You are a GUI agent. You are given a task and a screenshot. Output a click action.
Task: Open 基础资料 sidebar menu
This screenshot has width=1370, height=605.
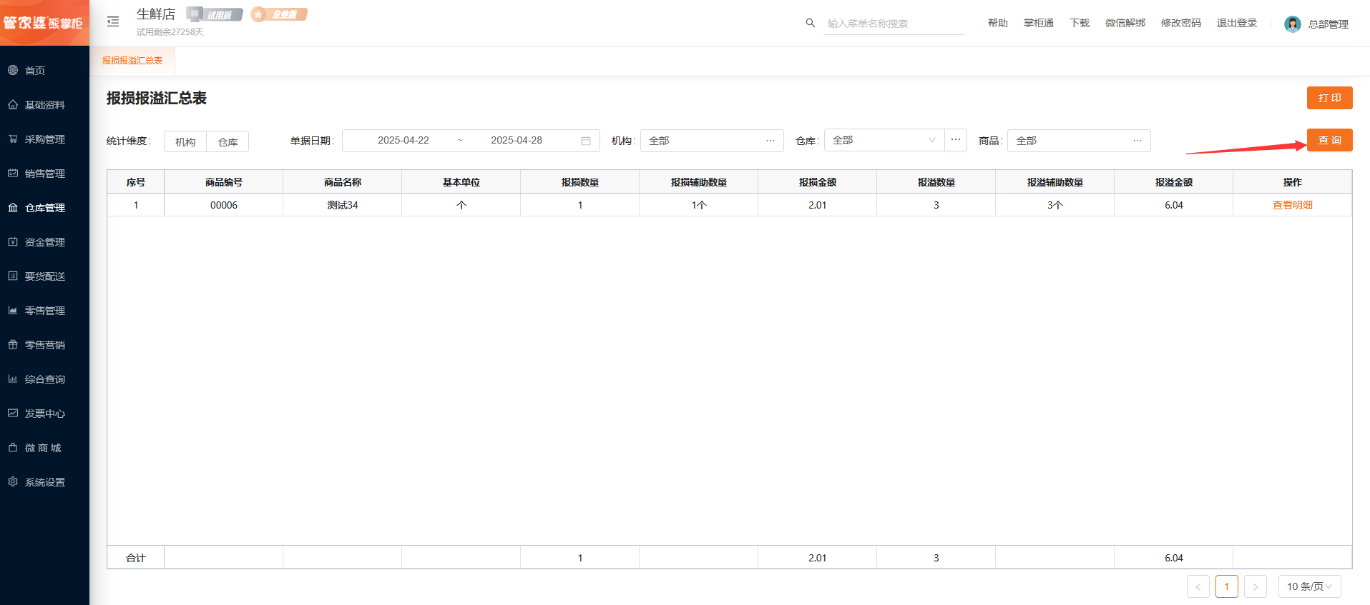tap(44, 105)
